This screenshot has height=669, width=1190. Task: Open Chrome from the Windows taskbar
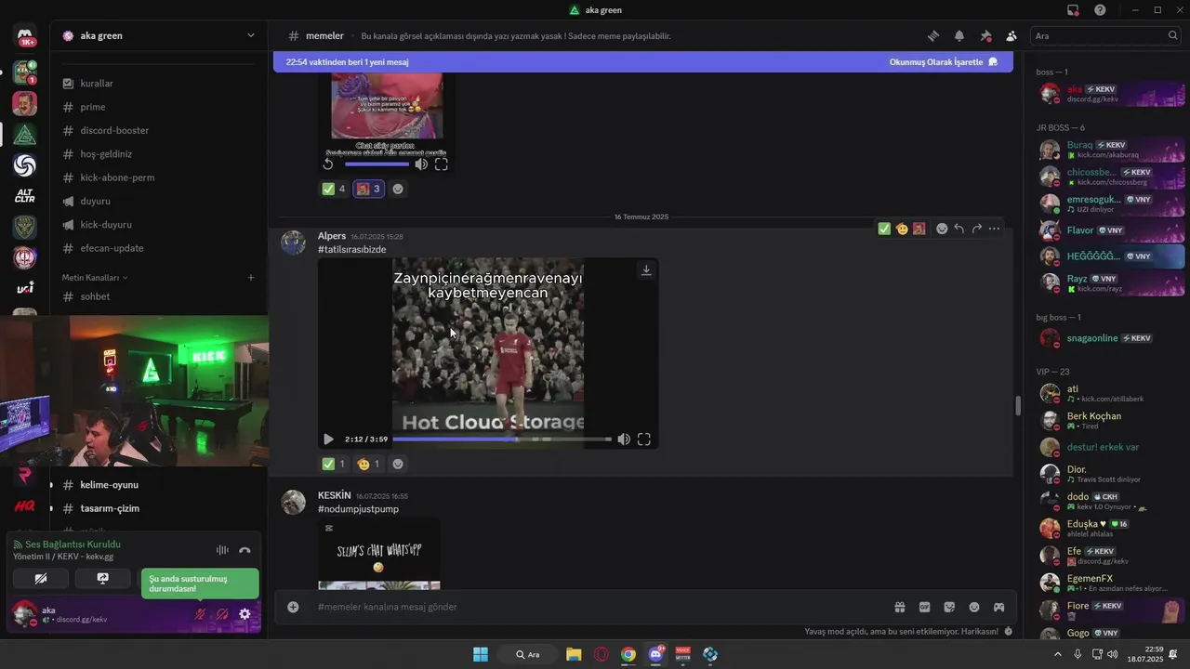628,654
